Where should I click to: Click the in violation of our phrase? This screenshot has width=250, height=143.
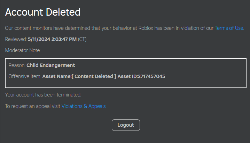pyautogui.click(x=197, y=28)
